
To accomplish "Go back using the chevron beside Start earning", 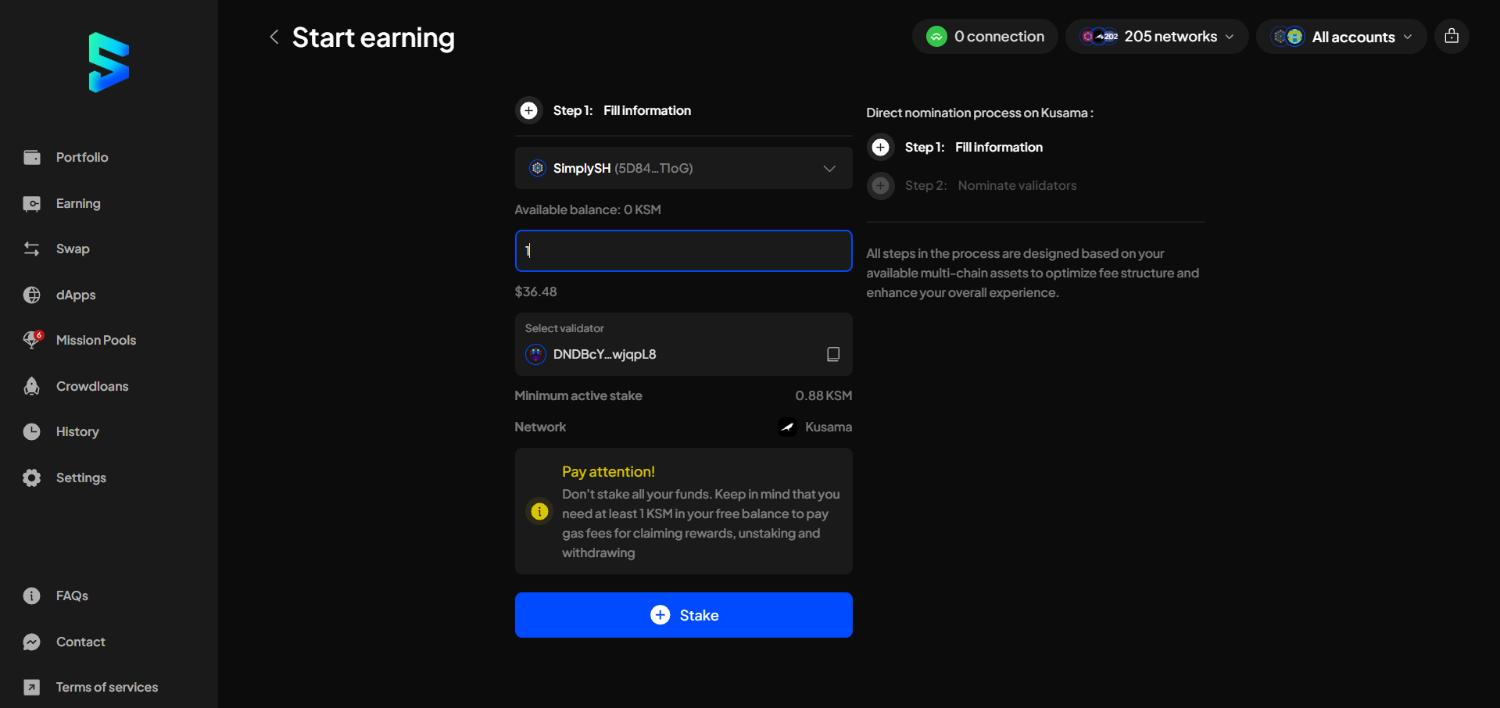I will (x=274, y=37).
